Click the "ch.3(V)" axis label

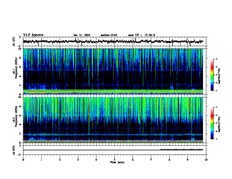14,150
